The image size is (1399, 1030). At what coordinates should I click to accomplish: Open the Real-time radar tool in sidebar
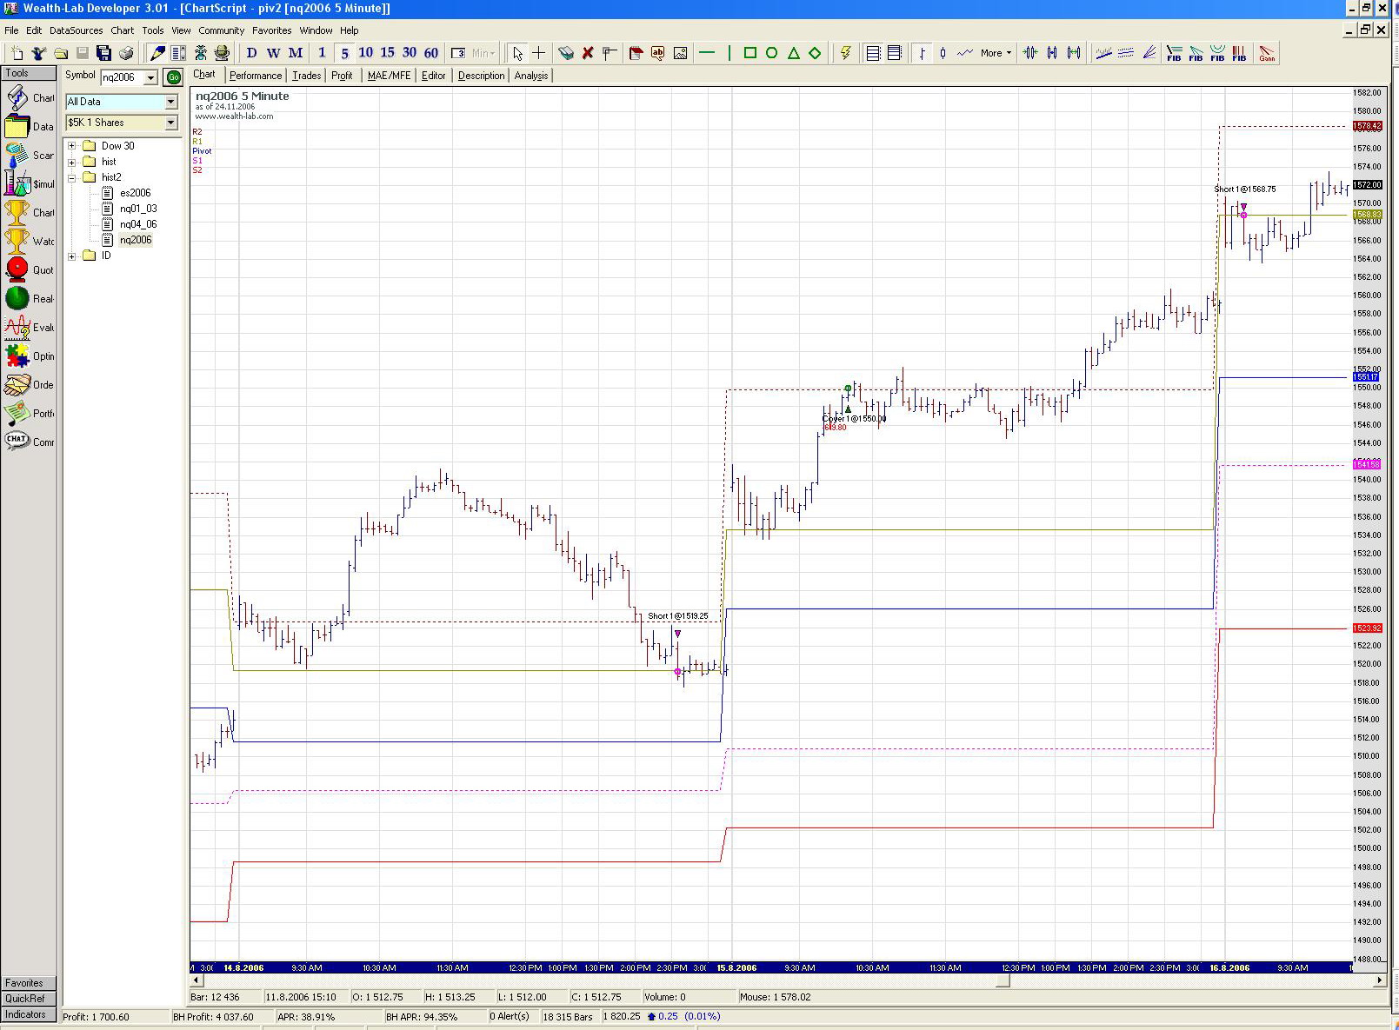(x=30, y=299)
